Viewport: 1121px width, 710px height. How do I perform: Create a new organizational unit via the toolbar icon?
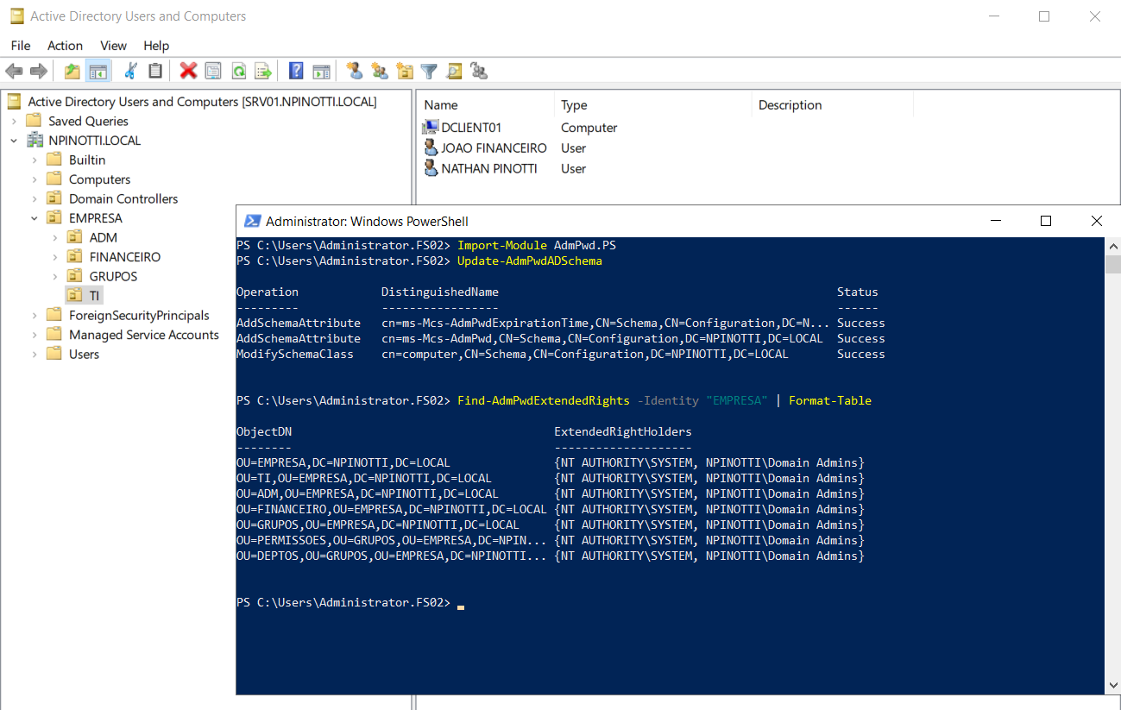point(404,71)
